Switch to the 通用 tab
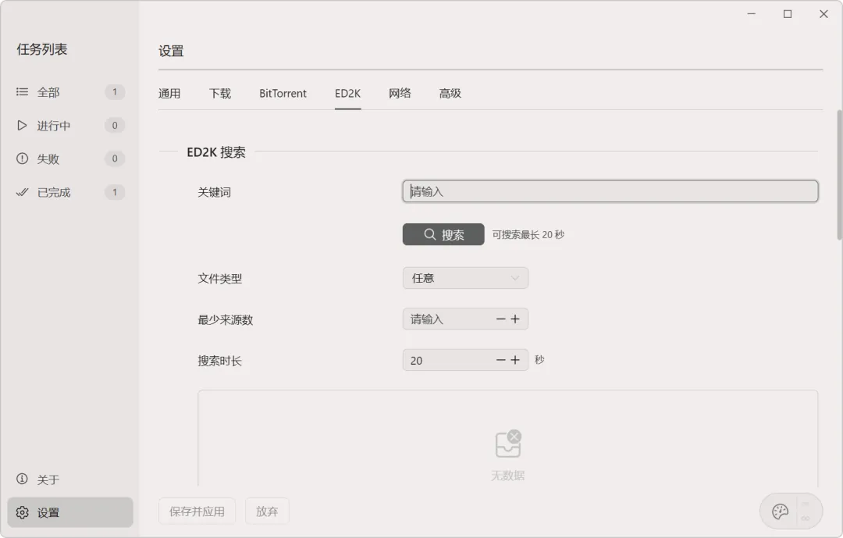The height and width of the screenshot is (538, 843). 169,94
